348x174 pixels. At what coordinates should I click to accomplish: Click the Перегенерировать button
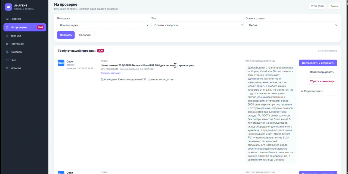pos(322,72)
